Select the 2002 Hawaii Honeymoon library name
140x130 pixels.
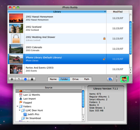click(39, 17)
